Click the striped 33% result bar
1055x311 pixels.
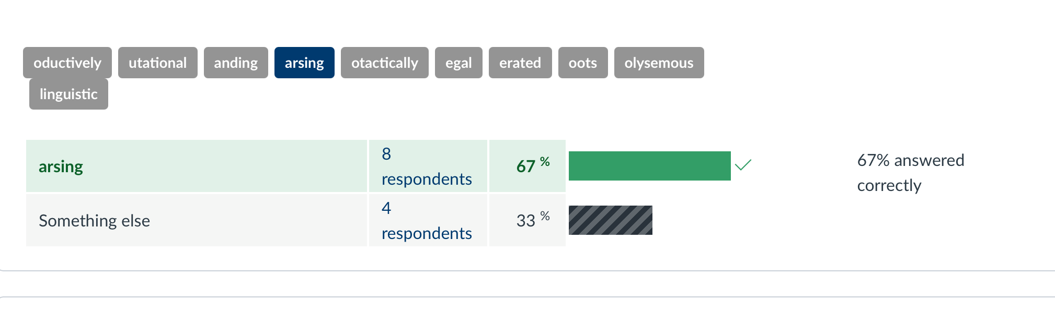pos(610,220)
